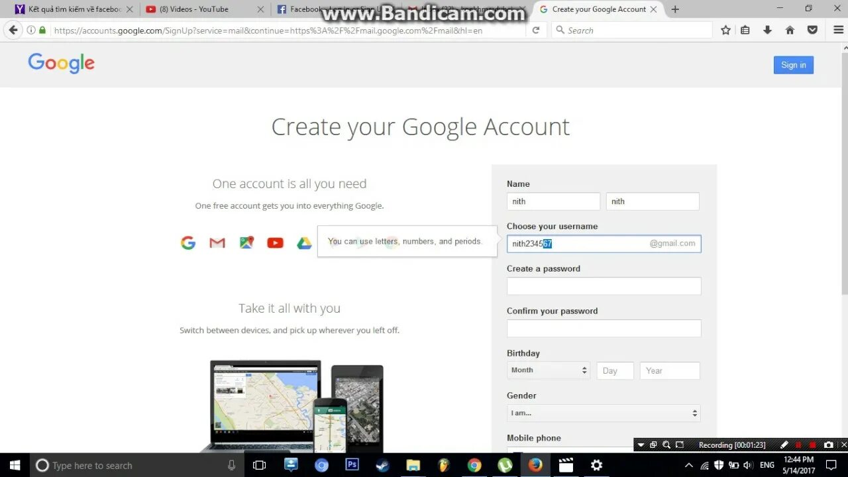
Task: Click the Firefox Search box
Action: pos(632,30)
